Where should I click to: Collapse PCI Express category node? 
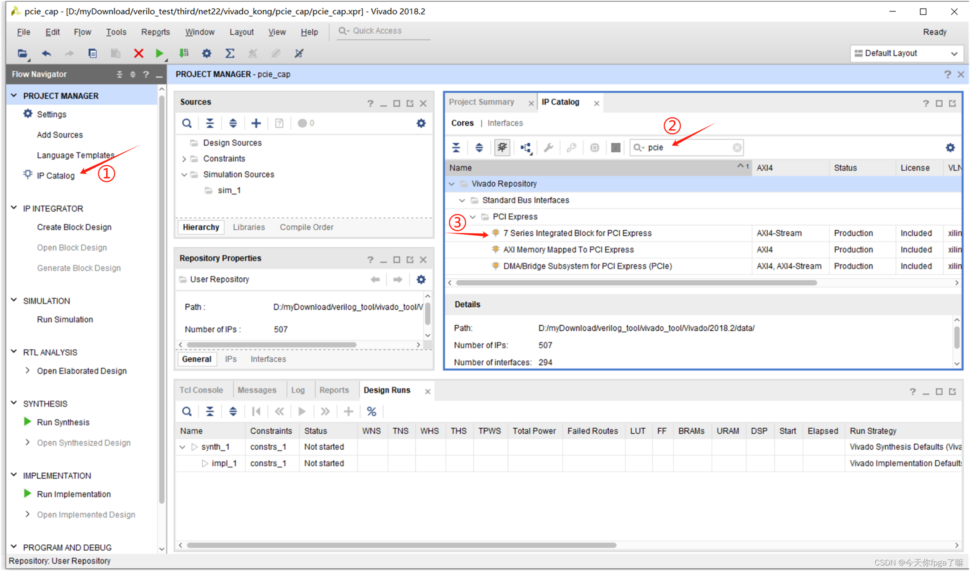tap(473, 217)
